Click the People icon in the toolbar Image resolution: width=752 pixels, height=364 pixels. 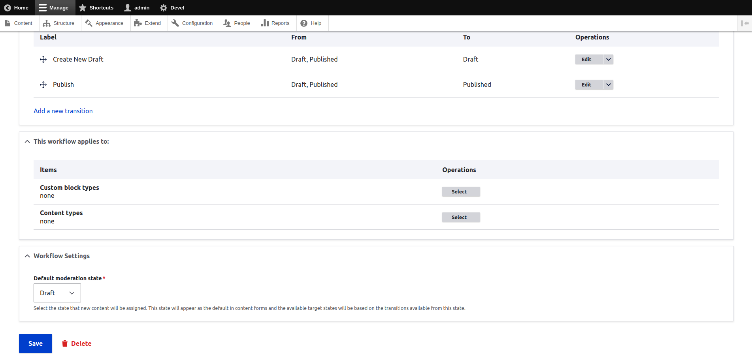point(226,23)
